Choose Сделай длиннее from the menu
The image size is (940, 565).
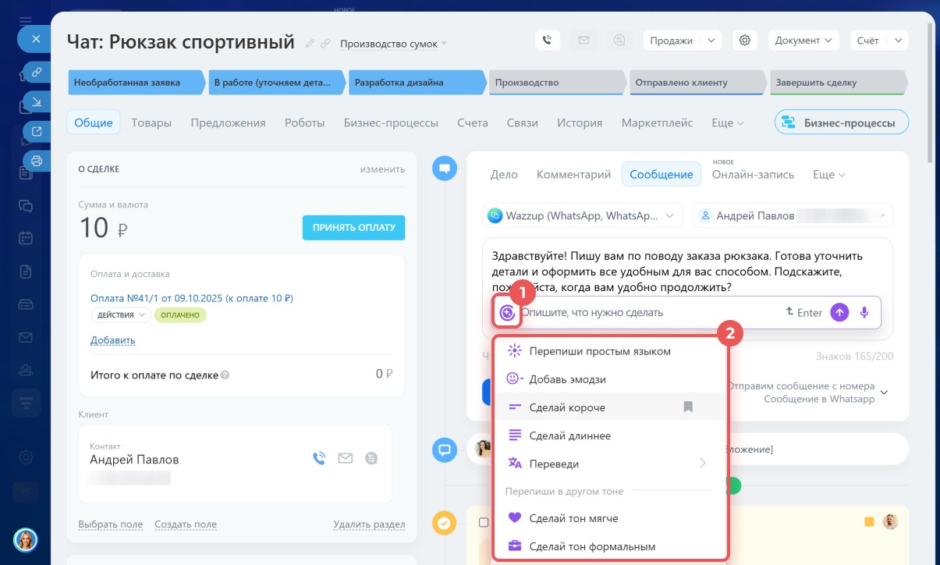(x=611, y=435)
